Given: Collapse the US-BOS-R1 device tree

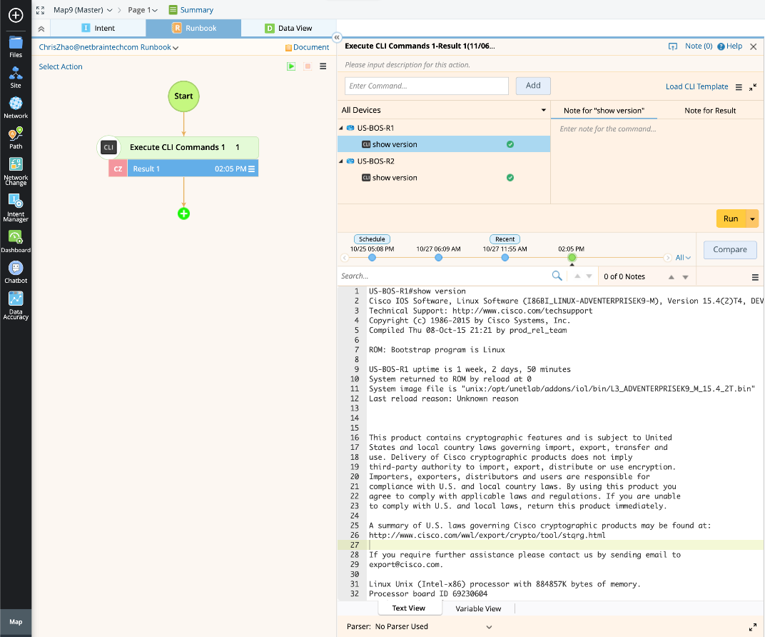Looking at the screenshot, I should (341, 128).
